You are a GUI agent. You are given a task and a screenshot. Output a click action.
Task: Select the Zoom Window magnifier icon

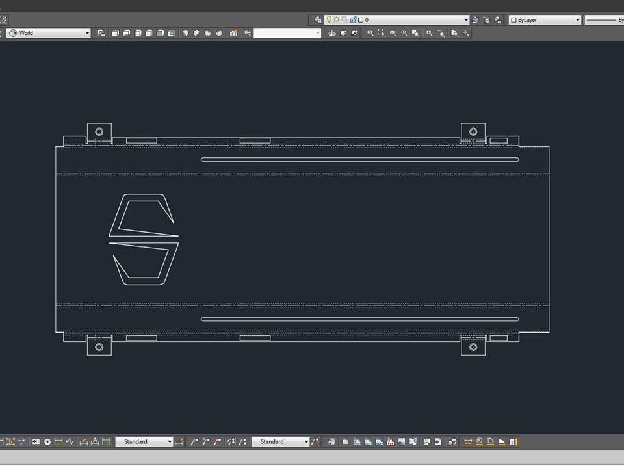coord(370,33)
